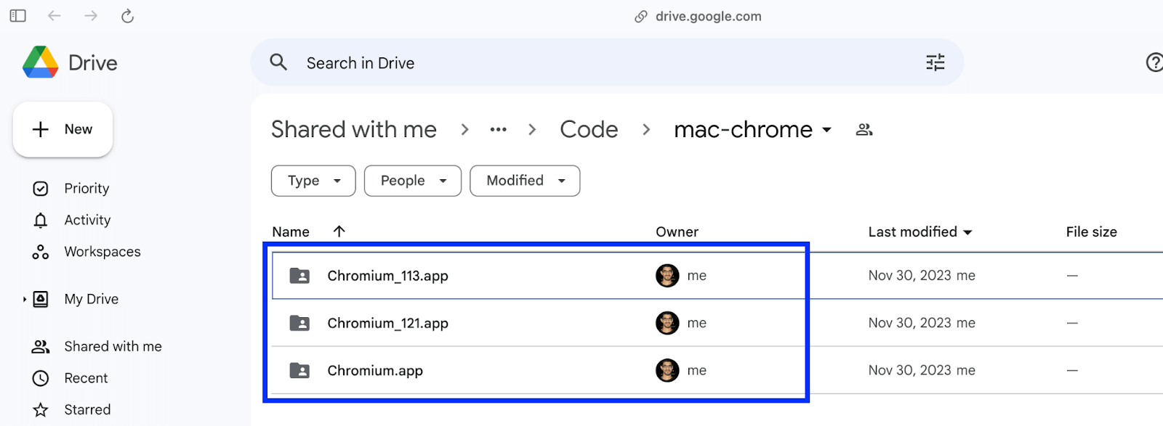Click modified date in Chromium_121.app row
The height and width of the screenshot is (426, 1163).
pos(922,323)
